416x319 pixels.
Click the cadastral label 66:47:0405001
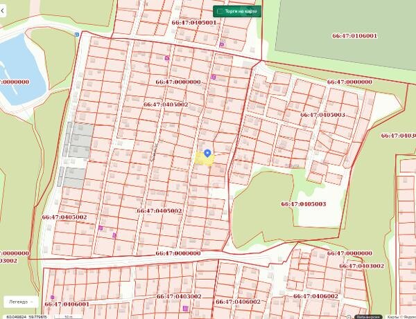pos(194,23)
